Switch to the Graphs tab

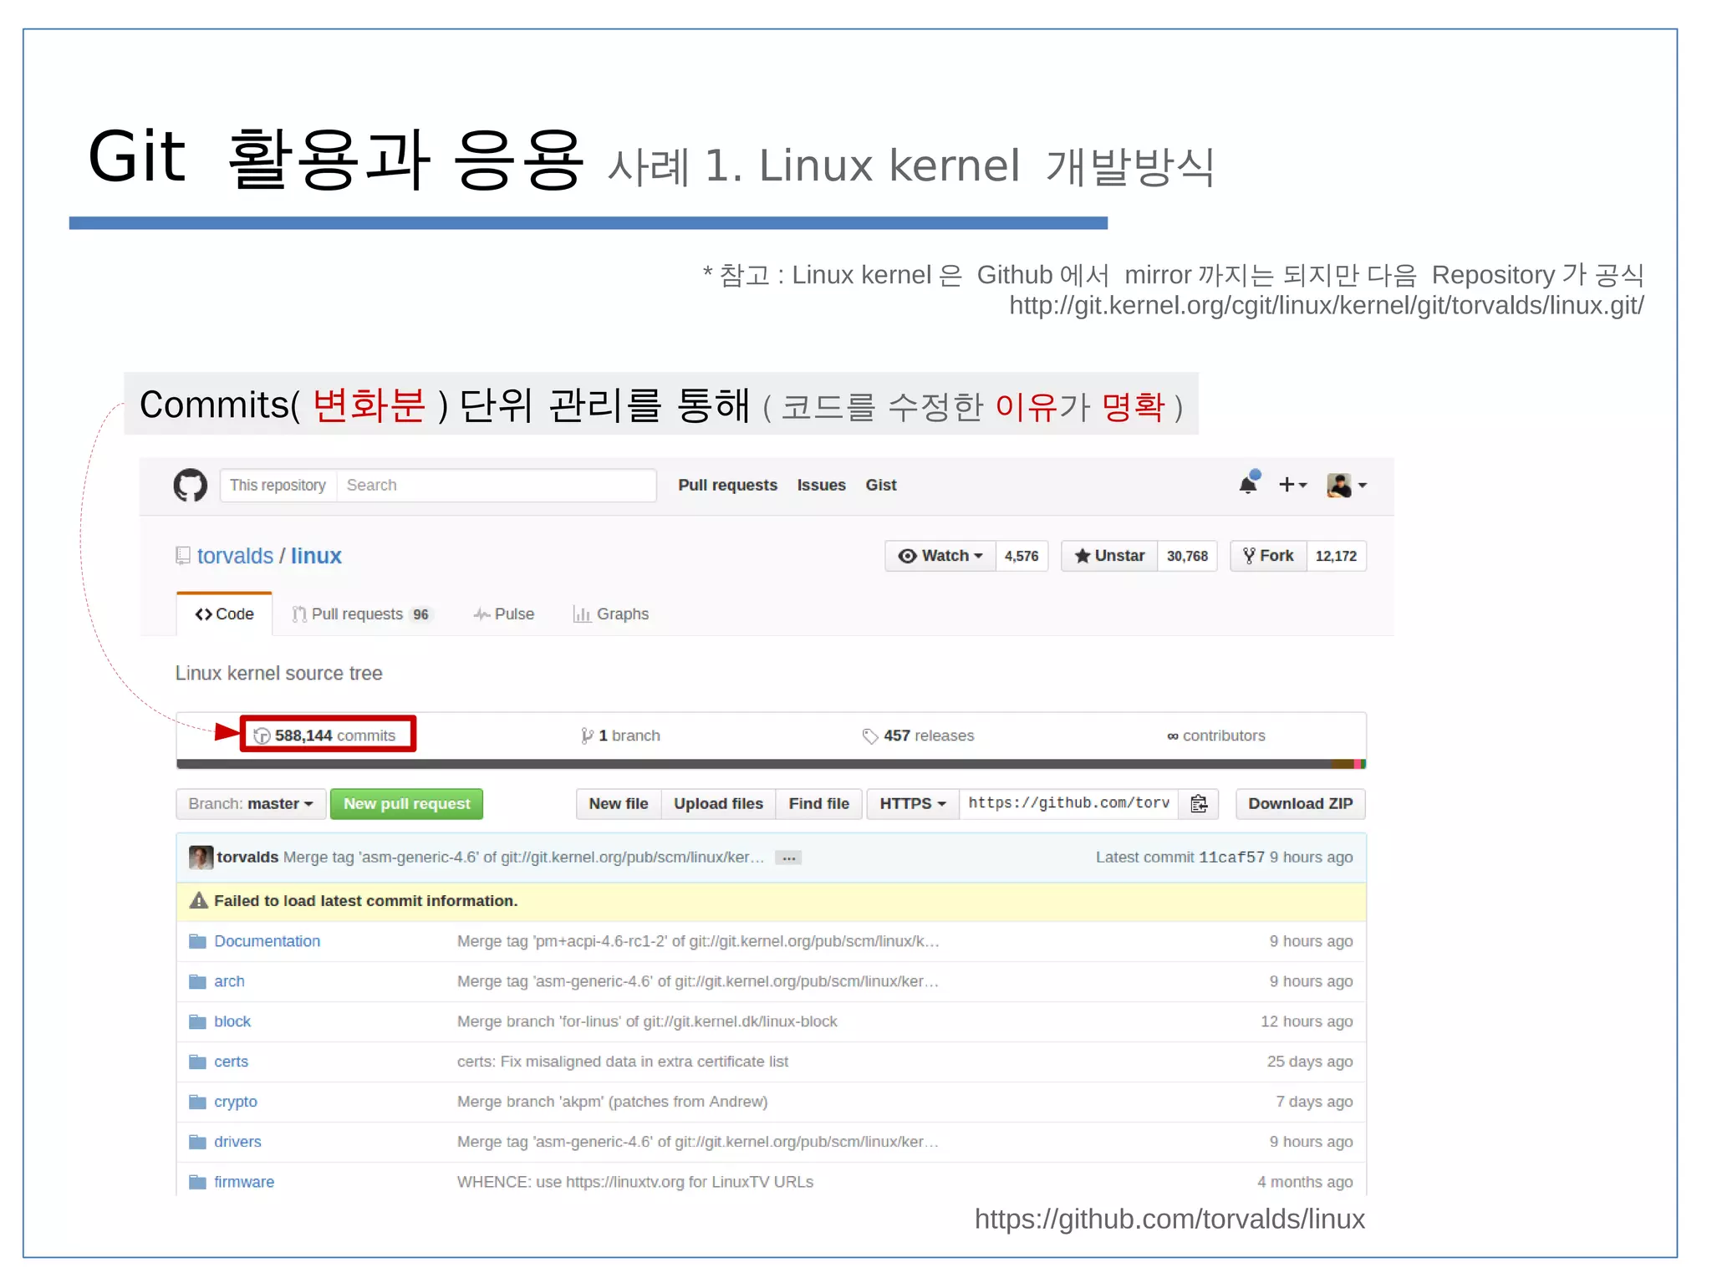[611, 613]
